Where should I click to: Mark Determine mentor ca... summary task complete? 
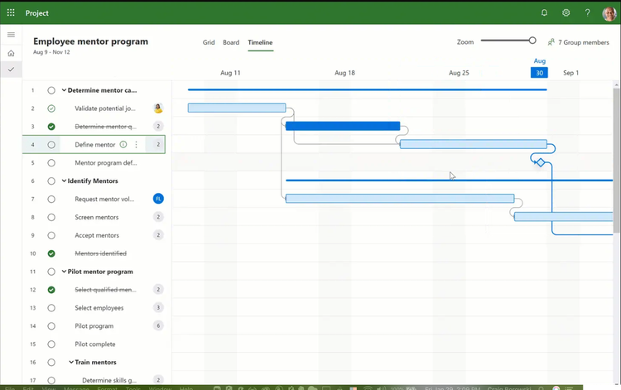click(x=51, y=90)
